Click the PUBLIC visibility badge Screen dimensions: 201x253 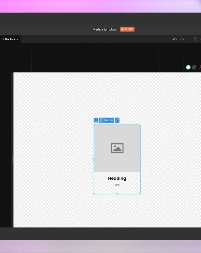point(127,29)
